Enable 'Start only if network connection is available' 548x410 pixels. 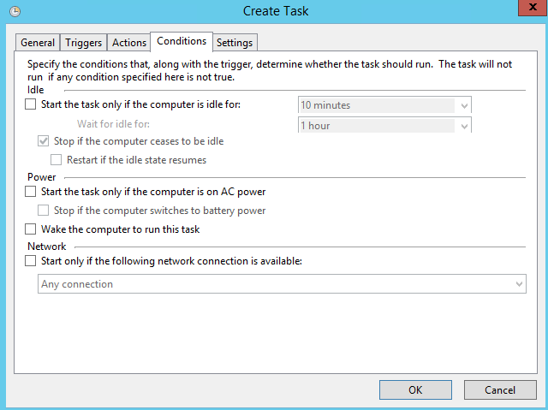(32, 261)
